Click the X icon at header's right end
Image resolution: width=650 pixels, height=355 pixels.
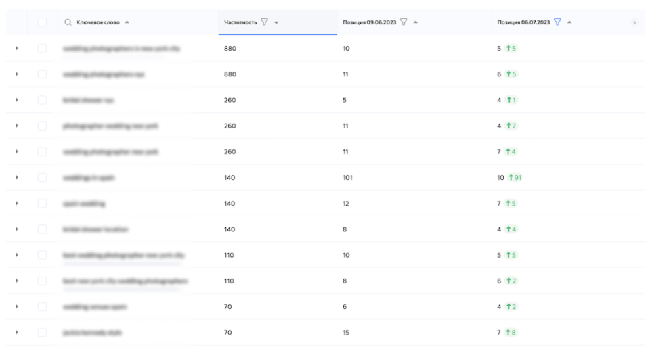tap(634, 23)
